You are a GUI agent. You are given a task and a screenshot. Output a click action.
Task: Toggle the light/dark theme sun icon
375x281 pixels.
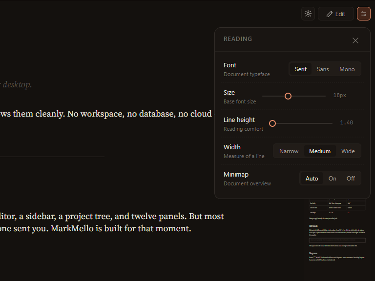pyautogui.click(x=308, y=14)
